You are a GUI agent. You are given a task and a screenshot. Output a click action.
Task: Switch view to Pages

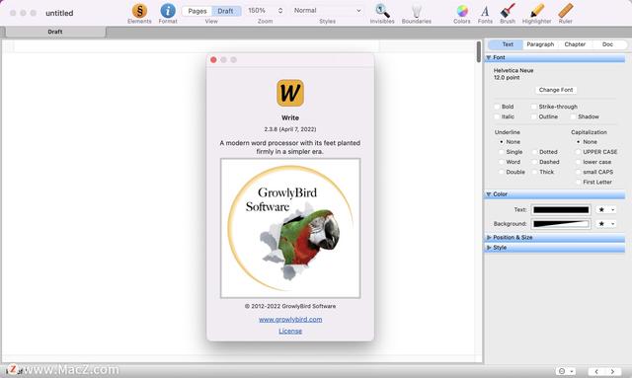click(197, 11)
